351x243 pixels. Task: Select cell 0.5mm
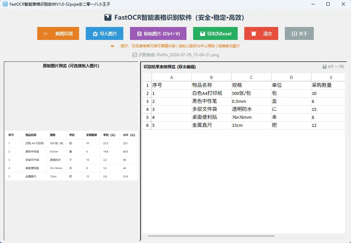coord(251,101)
